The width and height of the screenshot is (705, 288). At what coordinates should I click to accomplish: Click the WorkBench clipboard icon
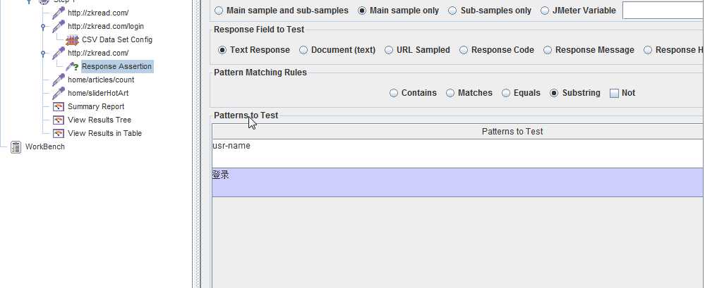16,147
